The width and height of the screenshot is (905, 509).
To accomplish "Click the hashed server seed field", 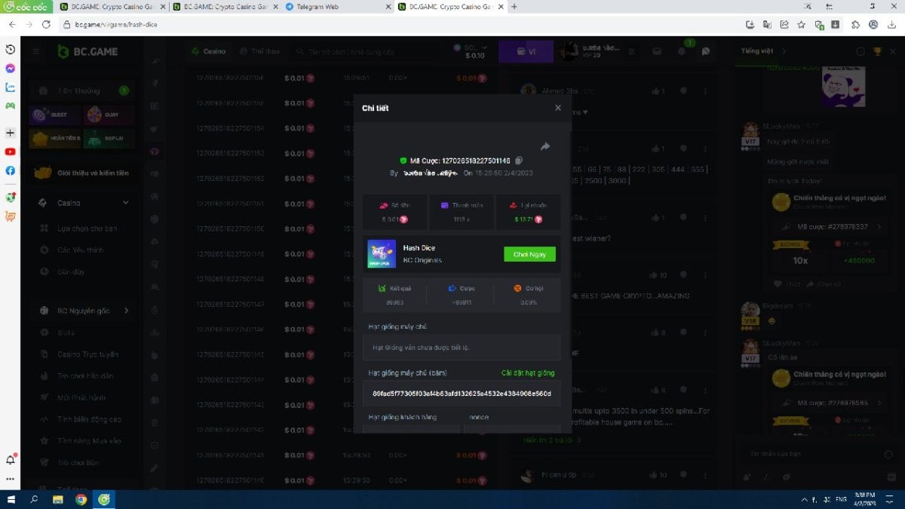I will coord(461,394).
